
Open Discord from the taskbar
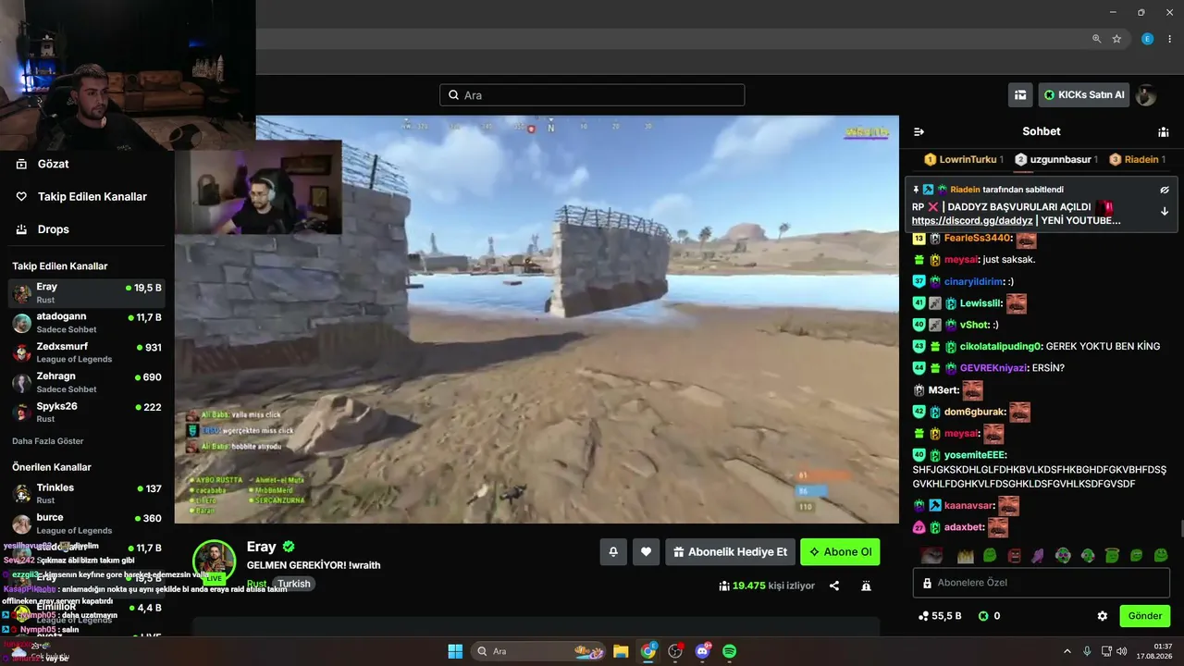click(702, 651)
